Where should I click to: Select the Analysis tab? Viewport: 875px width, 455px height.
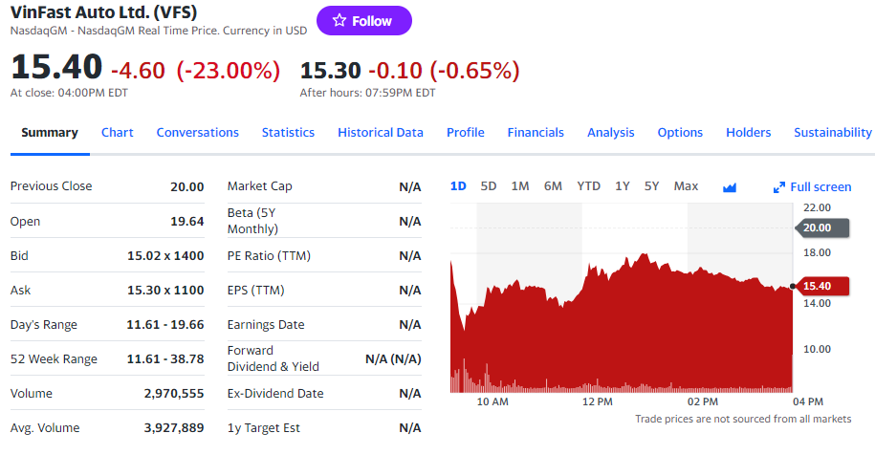(611, 133)
